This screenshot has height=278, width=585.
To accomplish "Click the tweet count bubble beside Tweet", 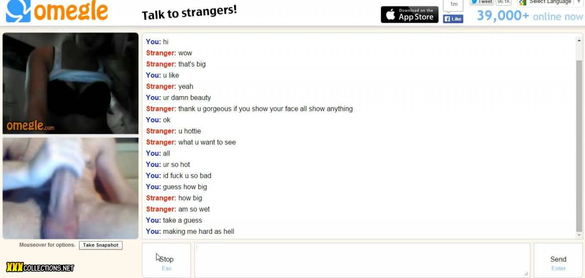I will click(x=504, y=2).
